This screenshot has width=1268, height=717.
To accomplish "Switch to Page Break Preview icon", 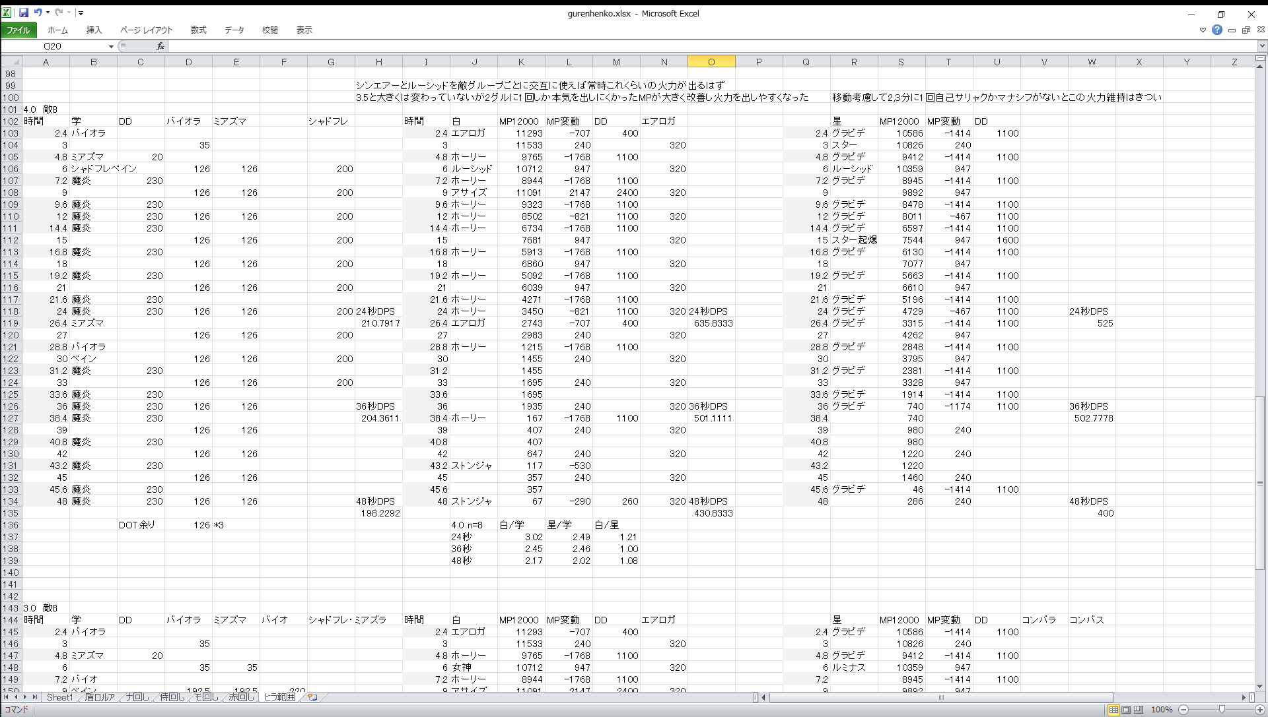I will coord(1139,710).
